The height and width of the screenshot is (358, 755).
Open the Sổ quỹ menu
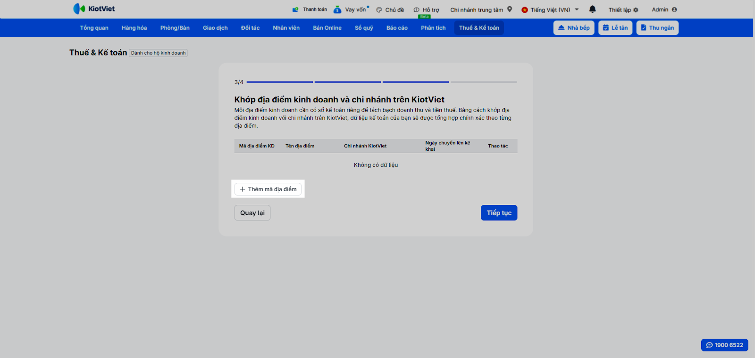click(x=364, y=28)
